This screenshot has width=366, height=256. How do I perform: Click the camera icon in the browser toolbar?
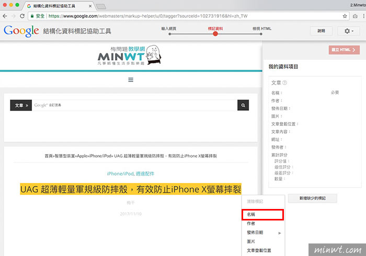point(355,16)
